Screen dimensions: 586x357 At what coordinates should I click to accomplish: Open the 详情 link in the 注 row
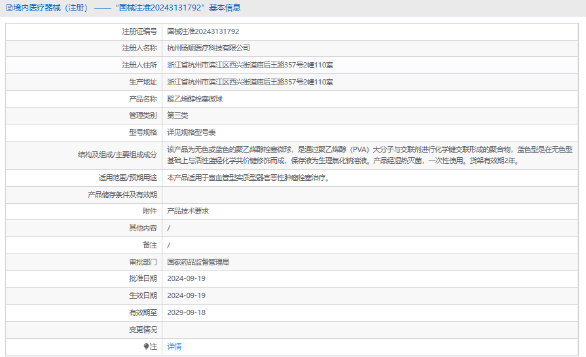pyautogui.click(x=174, y=347)
